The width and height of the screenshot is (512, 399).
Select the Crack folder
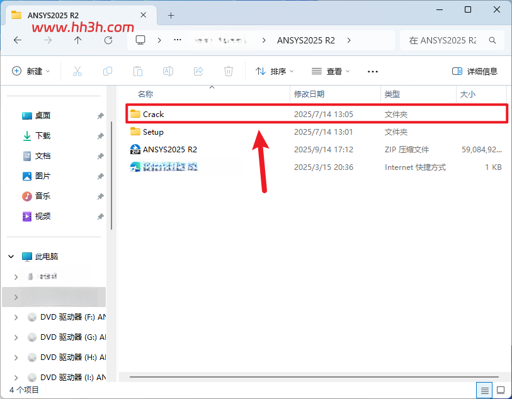(x=316, y=114)
